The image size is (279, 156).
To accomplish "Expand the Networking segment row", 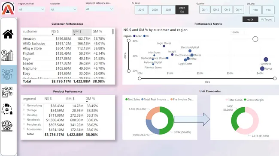I will 24,105.
